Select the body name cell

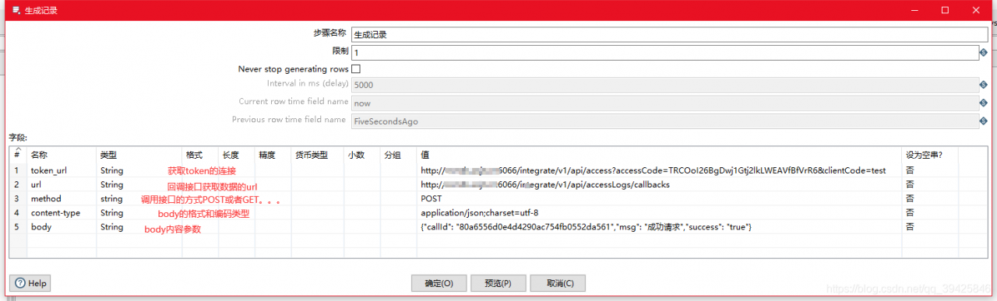click(x=62, y=226)
